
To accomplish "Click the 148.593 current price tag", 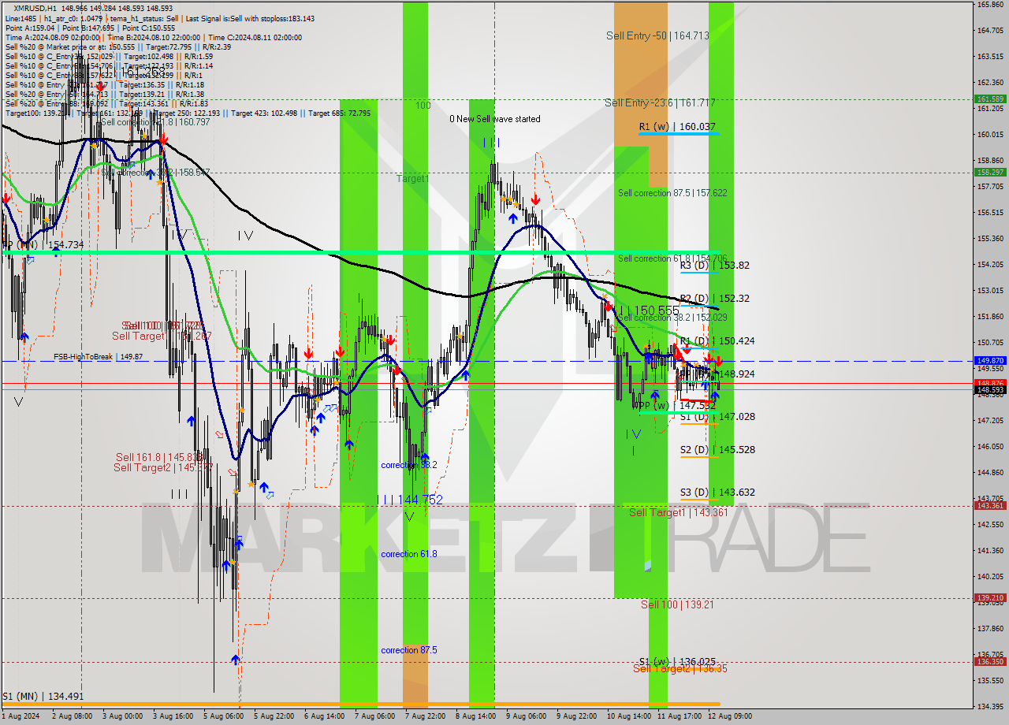I will click(990, 389).
